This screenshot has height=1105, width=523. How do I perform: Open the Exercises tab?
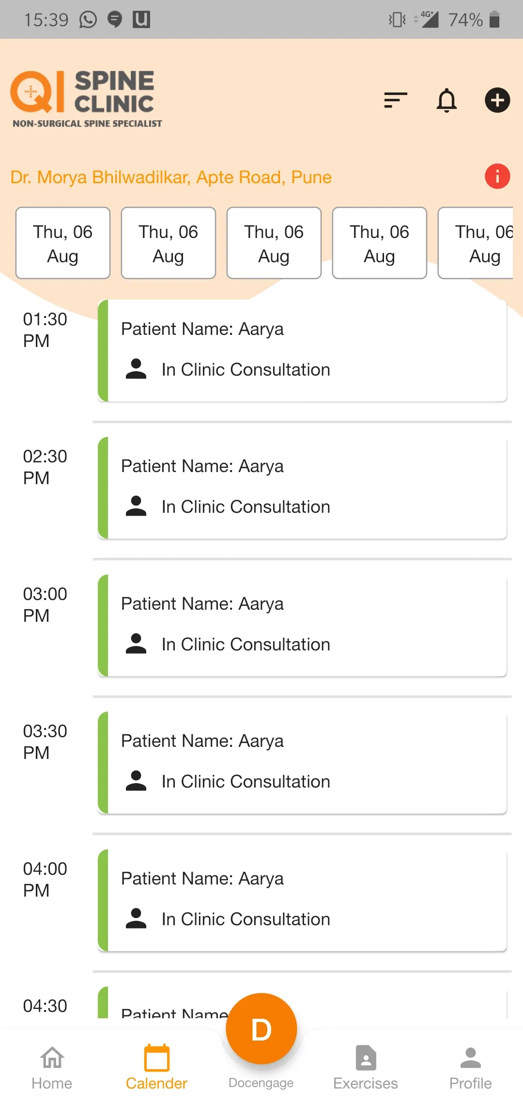coord(366,1067)
